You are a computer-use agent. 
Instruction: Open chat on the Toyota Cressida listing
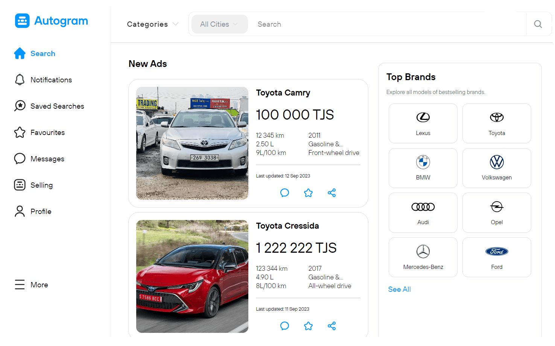(285, 326)
